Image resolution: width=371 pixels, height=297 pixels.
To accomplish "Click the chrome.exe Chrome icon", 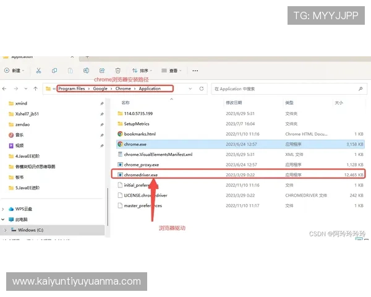I will pos(120,144).
